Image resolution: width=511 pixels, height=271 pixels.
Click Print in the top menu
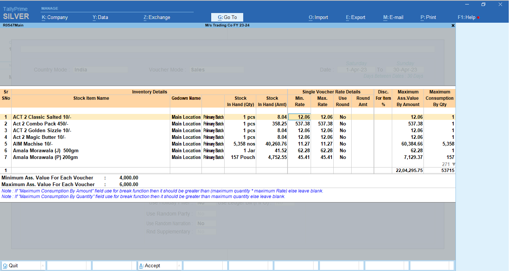point(428,17)
